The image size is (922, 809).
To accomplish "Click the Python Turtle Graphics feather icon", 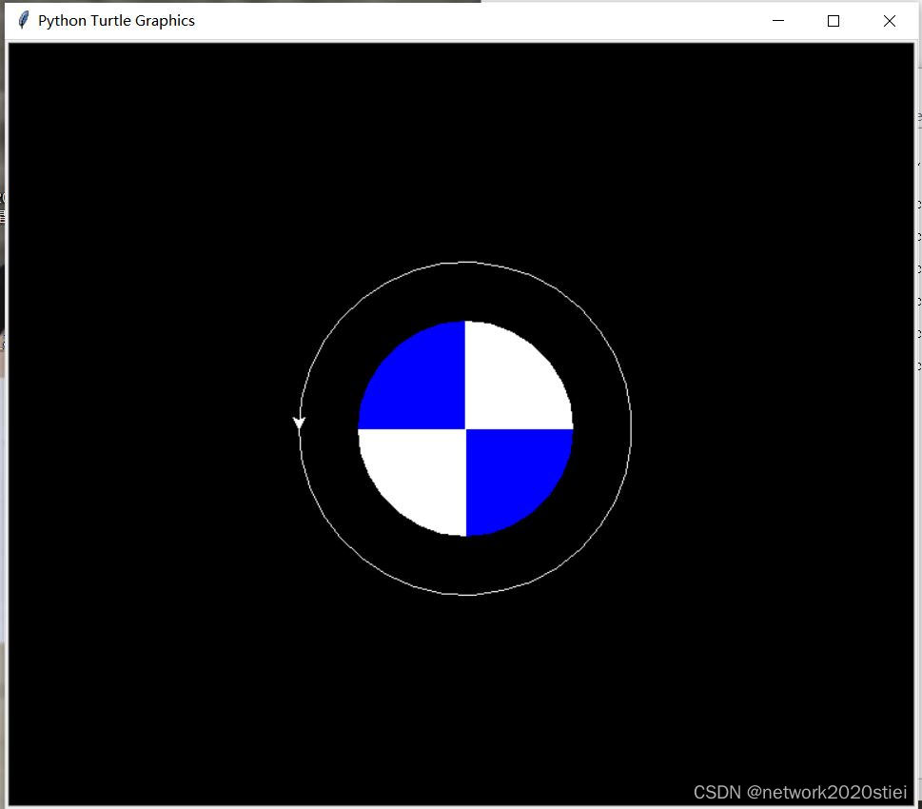I will click(23, 21).
